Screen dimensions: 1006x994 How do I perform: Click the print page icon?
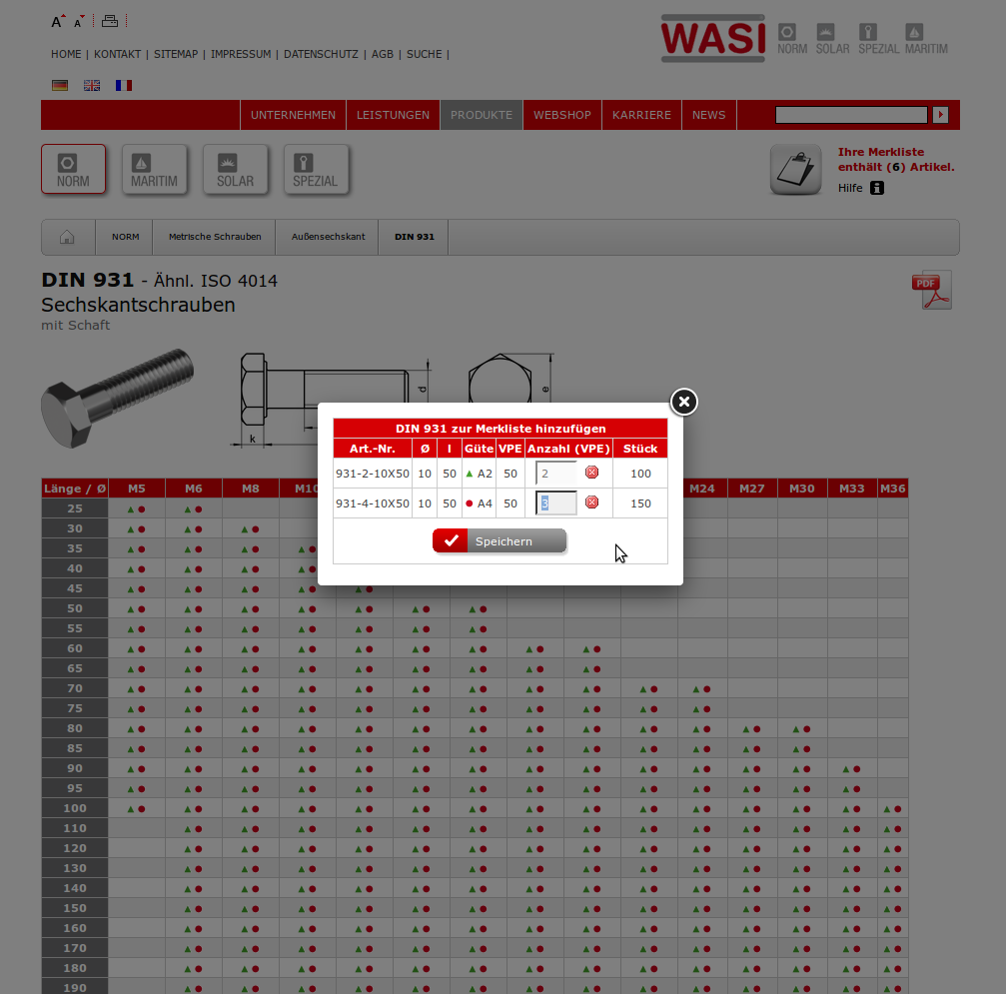(x=110, y=21)
